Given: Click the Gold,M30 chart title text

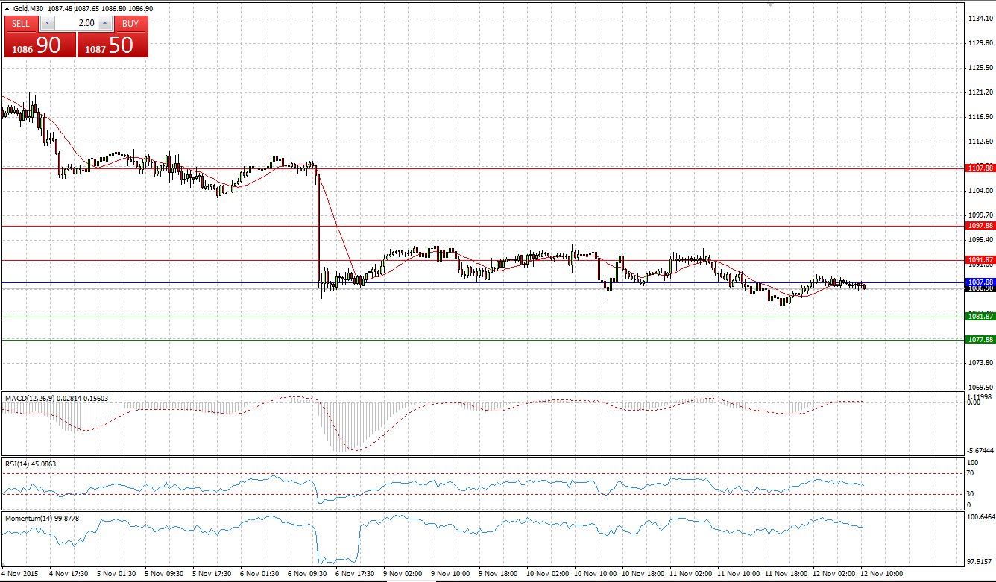Looking at the screenshot, I should (x=28, y=8).
